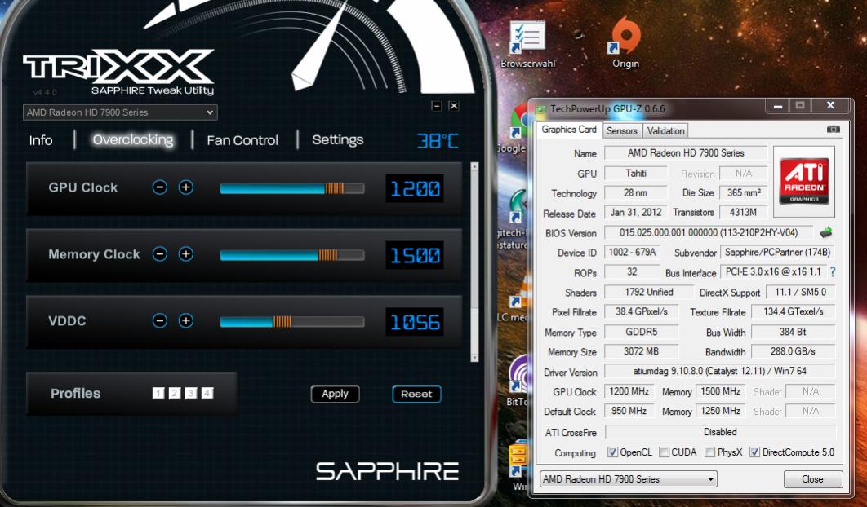Click the BIOS save chip icon in GPU-Z

click(826, 232)
